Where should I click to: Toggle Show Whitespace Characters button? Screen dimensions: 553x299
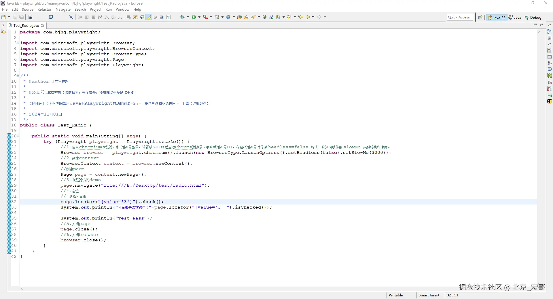[168, 17]
